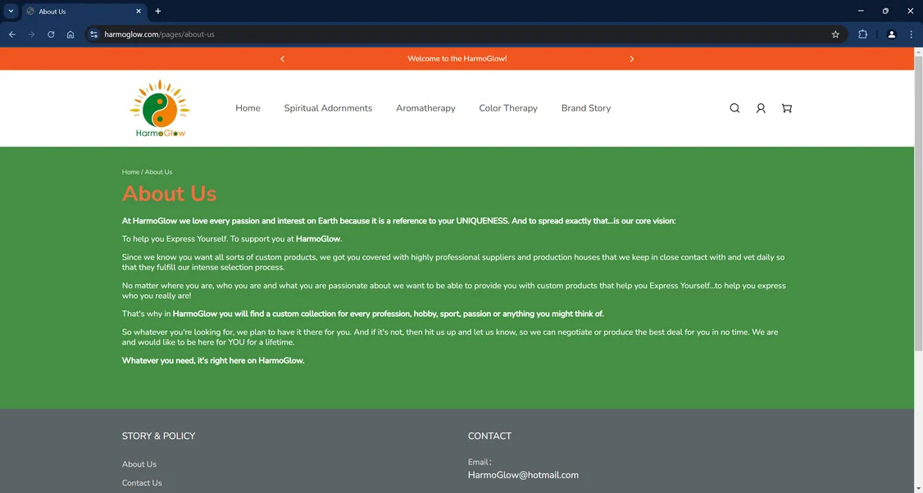
Task: Show previous announcement with left chevron
Action: tap(283, 59)
